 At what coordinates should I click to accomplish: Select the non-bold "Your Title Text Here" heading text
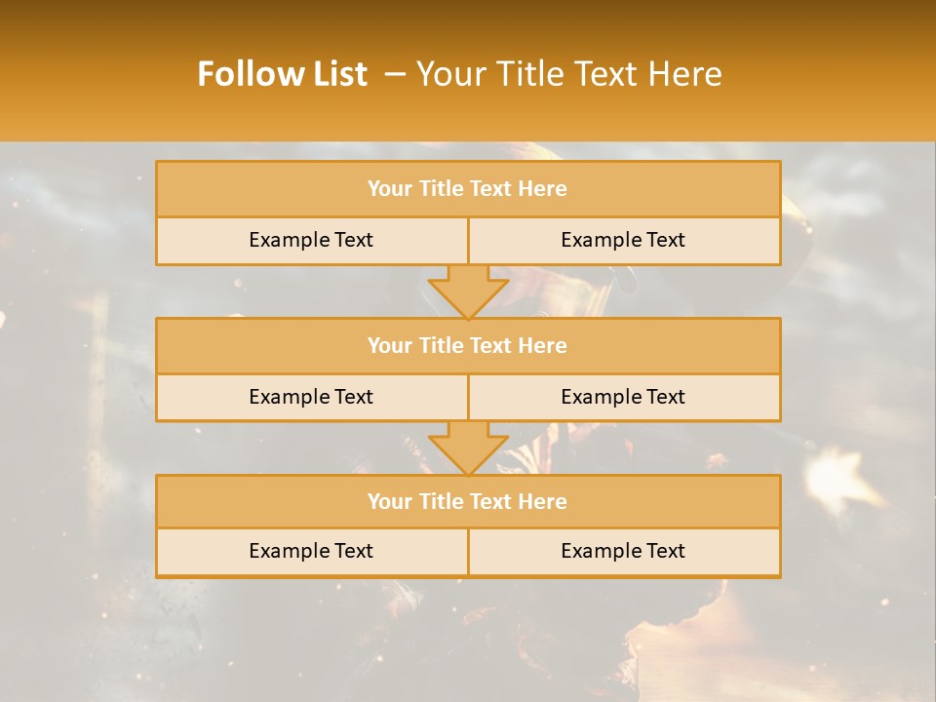(568, 74)
